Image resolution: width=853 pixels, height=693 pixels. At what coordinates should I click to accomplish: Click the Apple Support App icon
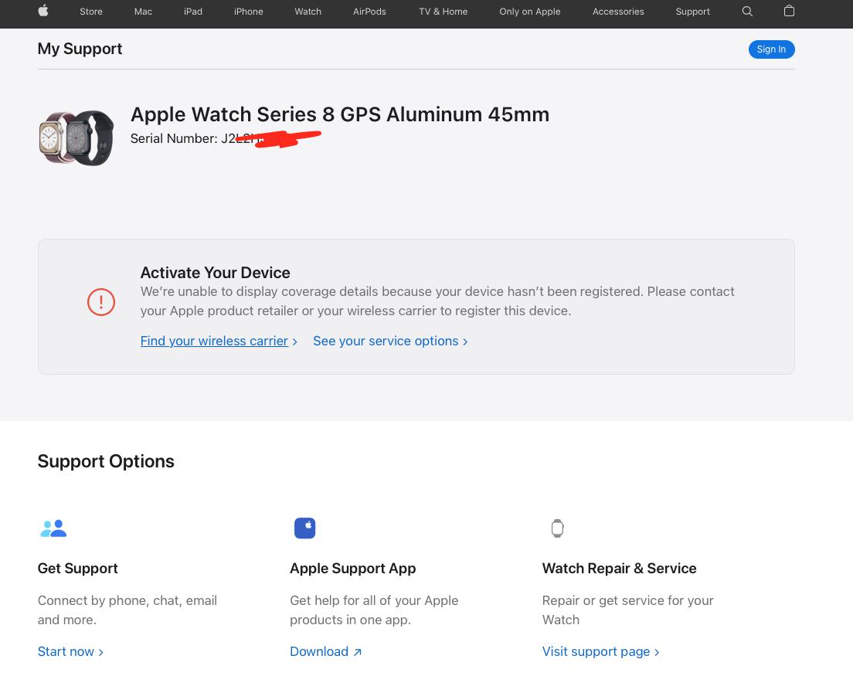[x=304, y=528]
